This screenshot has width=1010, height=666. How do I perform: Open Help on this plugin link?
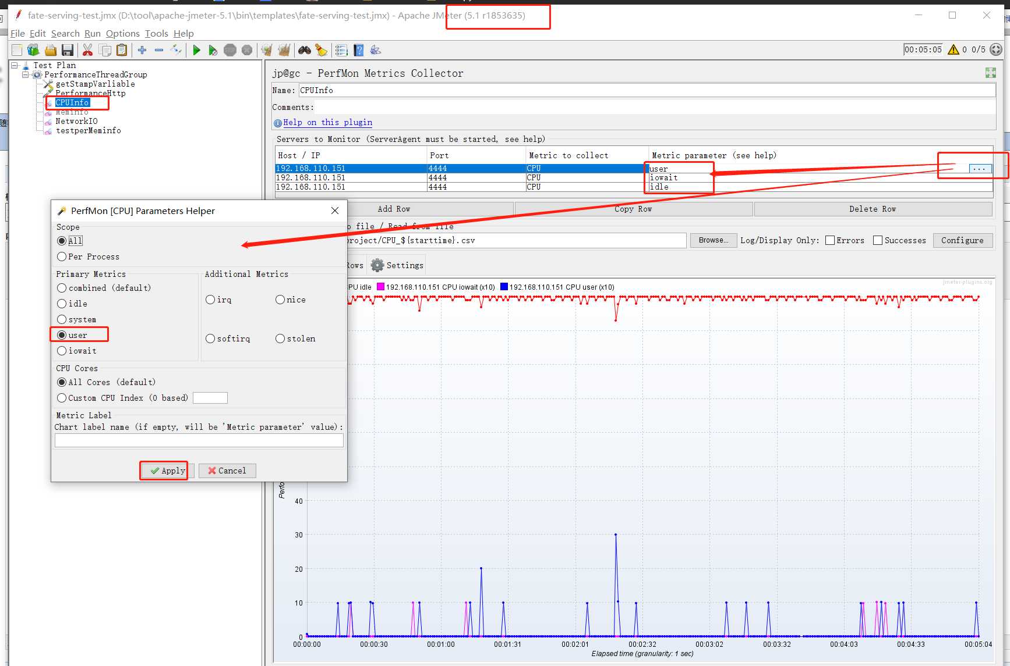coord(327,122)
